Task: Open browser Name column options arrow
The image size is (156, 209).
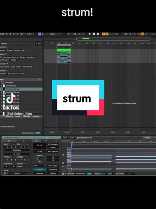Action: coord(39,79)
